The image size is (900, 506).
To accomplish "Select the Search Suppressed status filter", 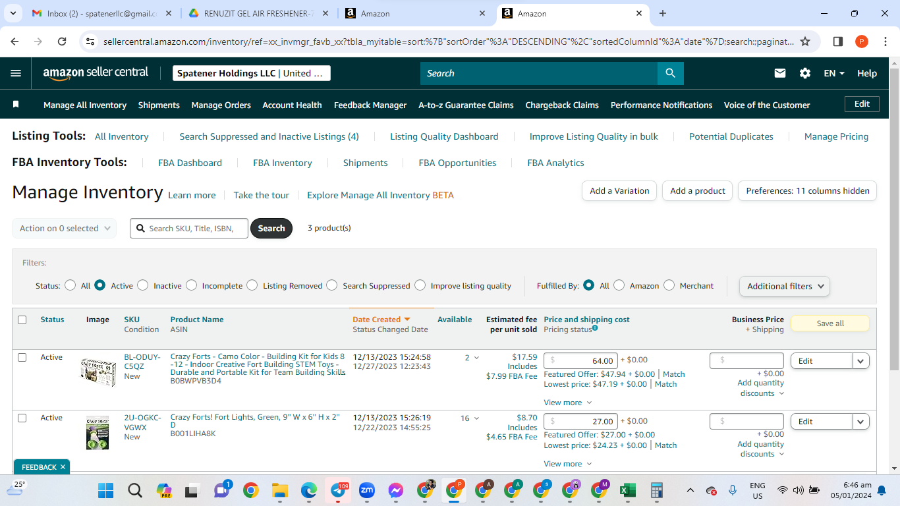I will (x=332, y=285).
